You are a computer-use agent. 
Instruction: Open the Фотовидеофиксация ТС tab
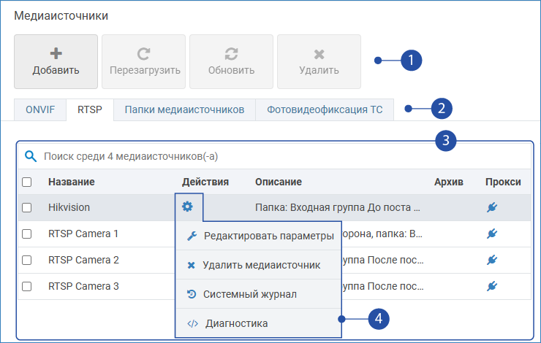324,110
